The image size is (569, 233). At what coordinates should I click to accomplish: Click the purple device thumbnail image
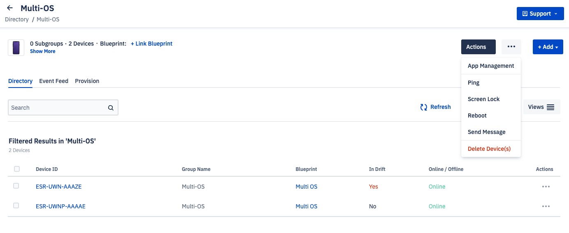pyautogui.click(x=16, y=48)
